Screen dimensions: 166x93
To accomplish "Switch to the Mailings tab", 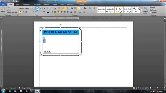I will (47, 4).
